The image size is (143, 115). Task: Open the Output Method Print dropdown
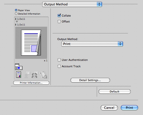(92, 44)
